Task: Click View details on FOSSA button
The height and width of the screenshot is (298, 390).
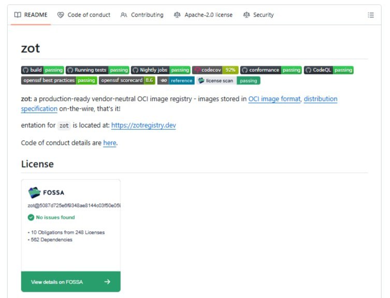Action: point(71,281)
